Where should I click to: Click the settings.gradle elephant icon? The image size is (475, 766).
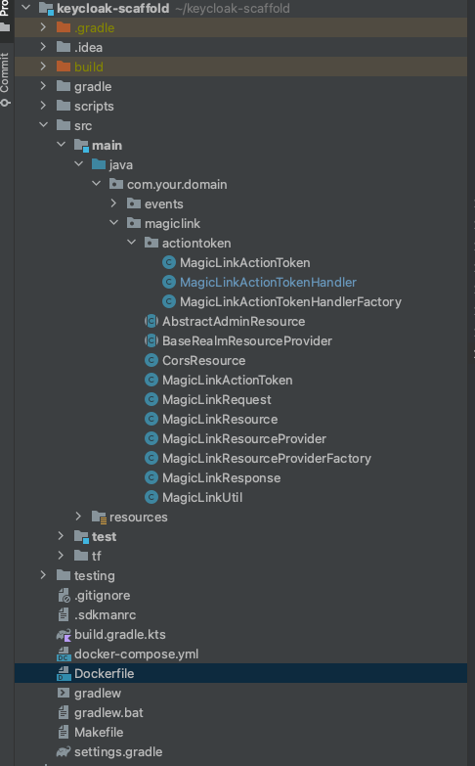64,752
